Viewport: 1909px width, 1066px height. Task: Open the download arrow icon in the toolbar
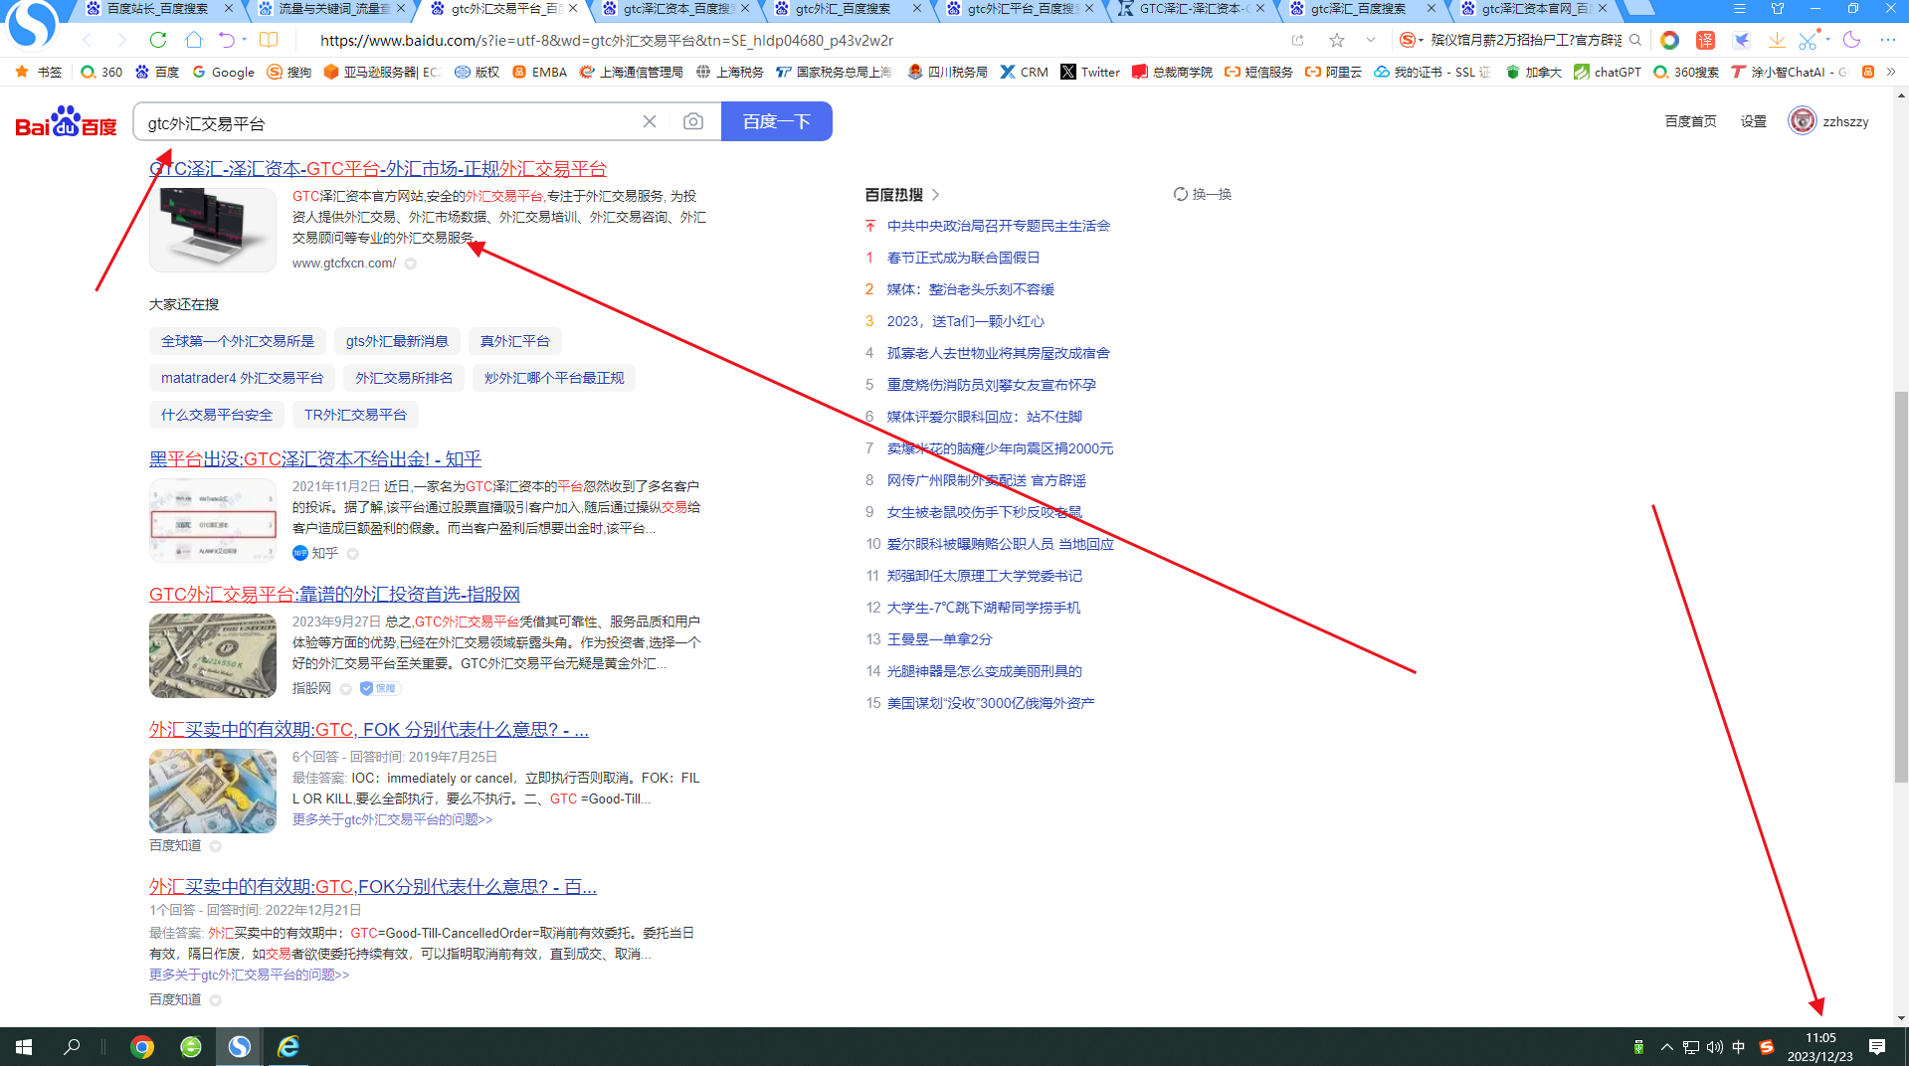pyautogui.click(x=1776, y=40)
